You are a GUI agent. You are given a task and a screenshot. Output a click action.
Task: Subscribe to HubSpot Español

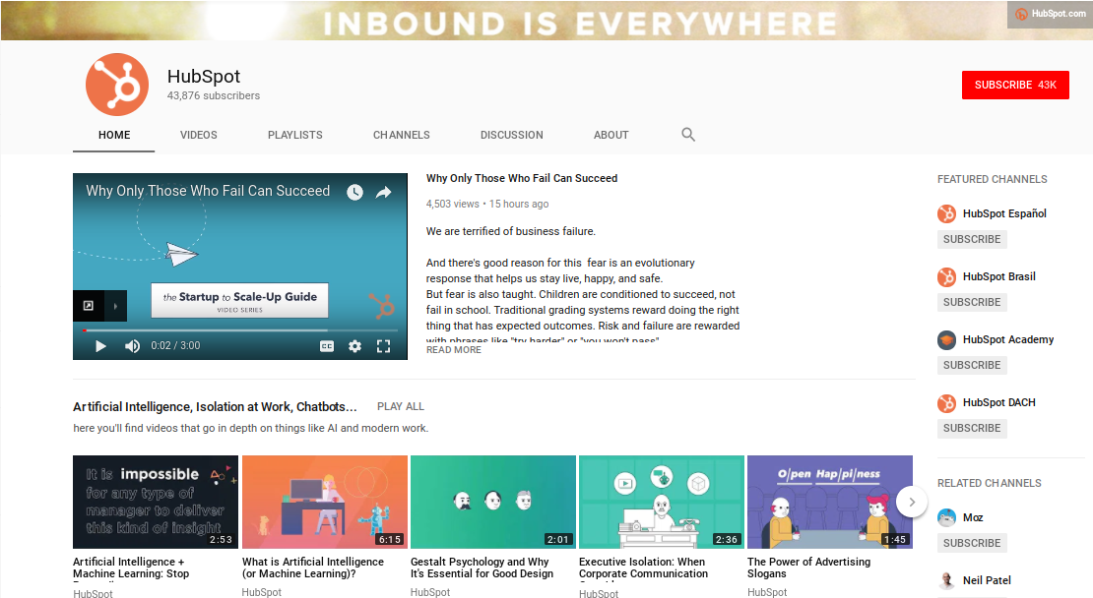coord(972,239)
